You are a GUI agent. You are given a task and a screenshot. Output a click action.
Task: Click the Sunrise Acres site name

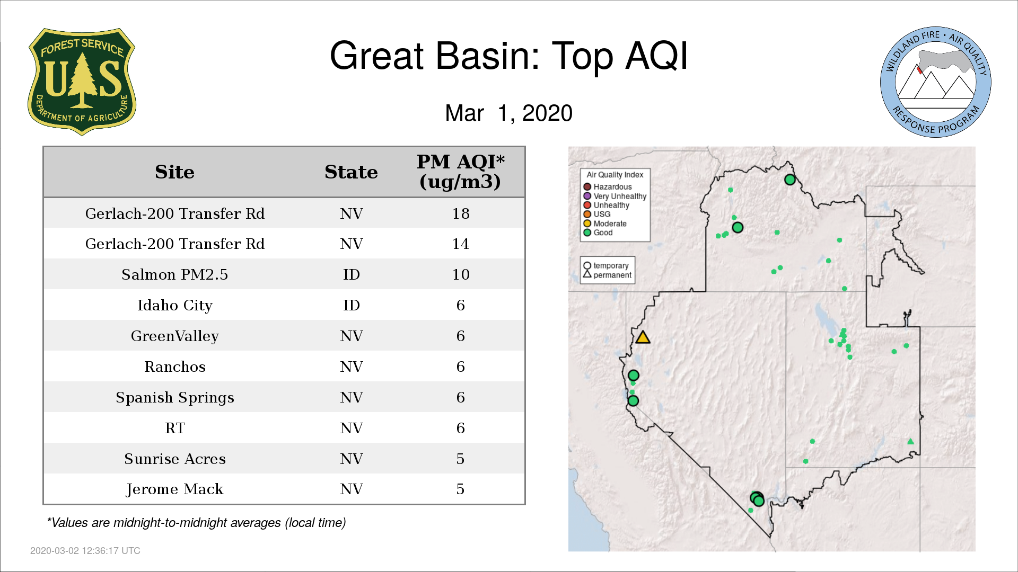(174, 459)
